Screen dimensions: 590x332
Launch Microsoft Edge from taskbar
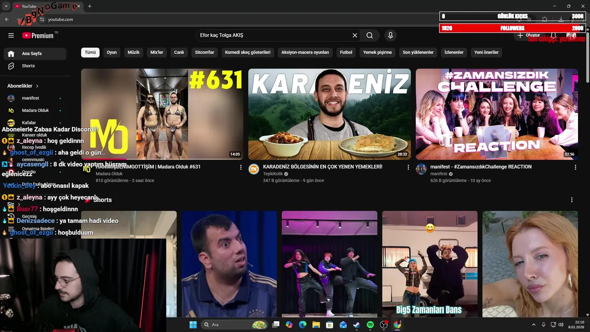[302, 325]
